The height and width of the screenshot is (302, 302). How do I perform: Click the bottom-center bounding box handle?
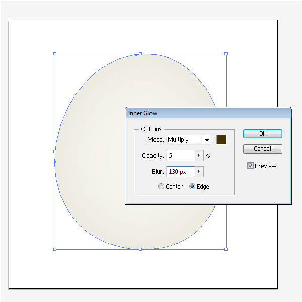click(x=140, y=249)
